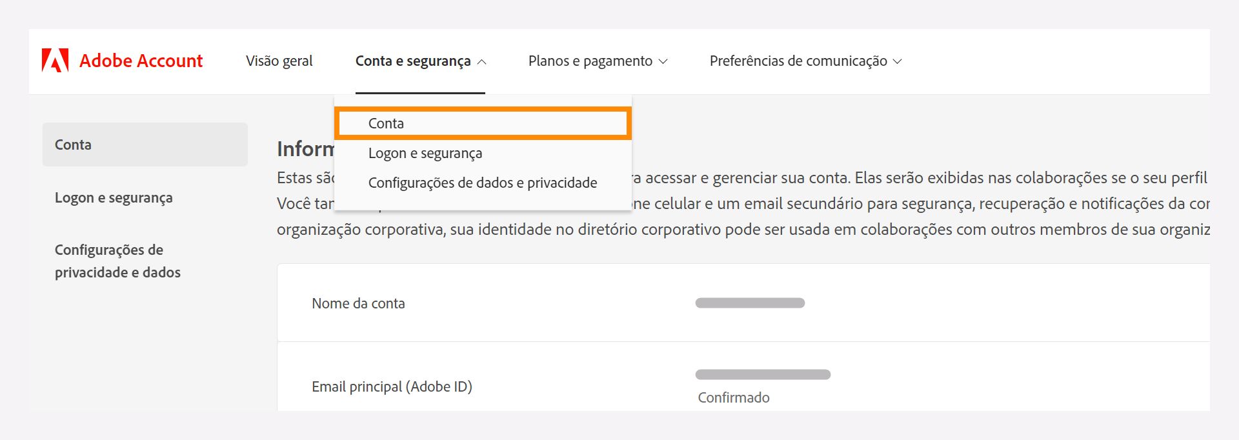The width and height of the screenshot is (1239, 440).
Task: Open Logon e segurança in the sidebar
Action: click(113, 197)
